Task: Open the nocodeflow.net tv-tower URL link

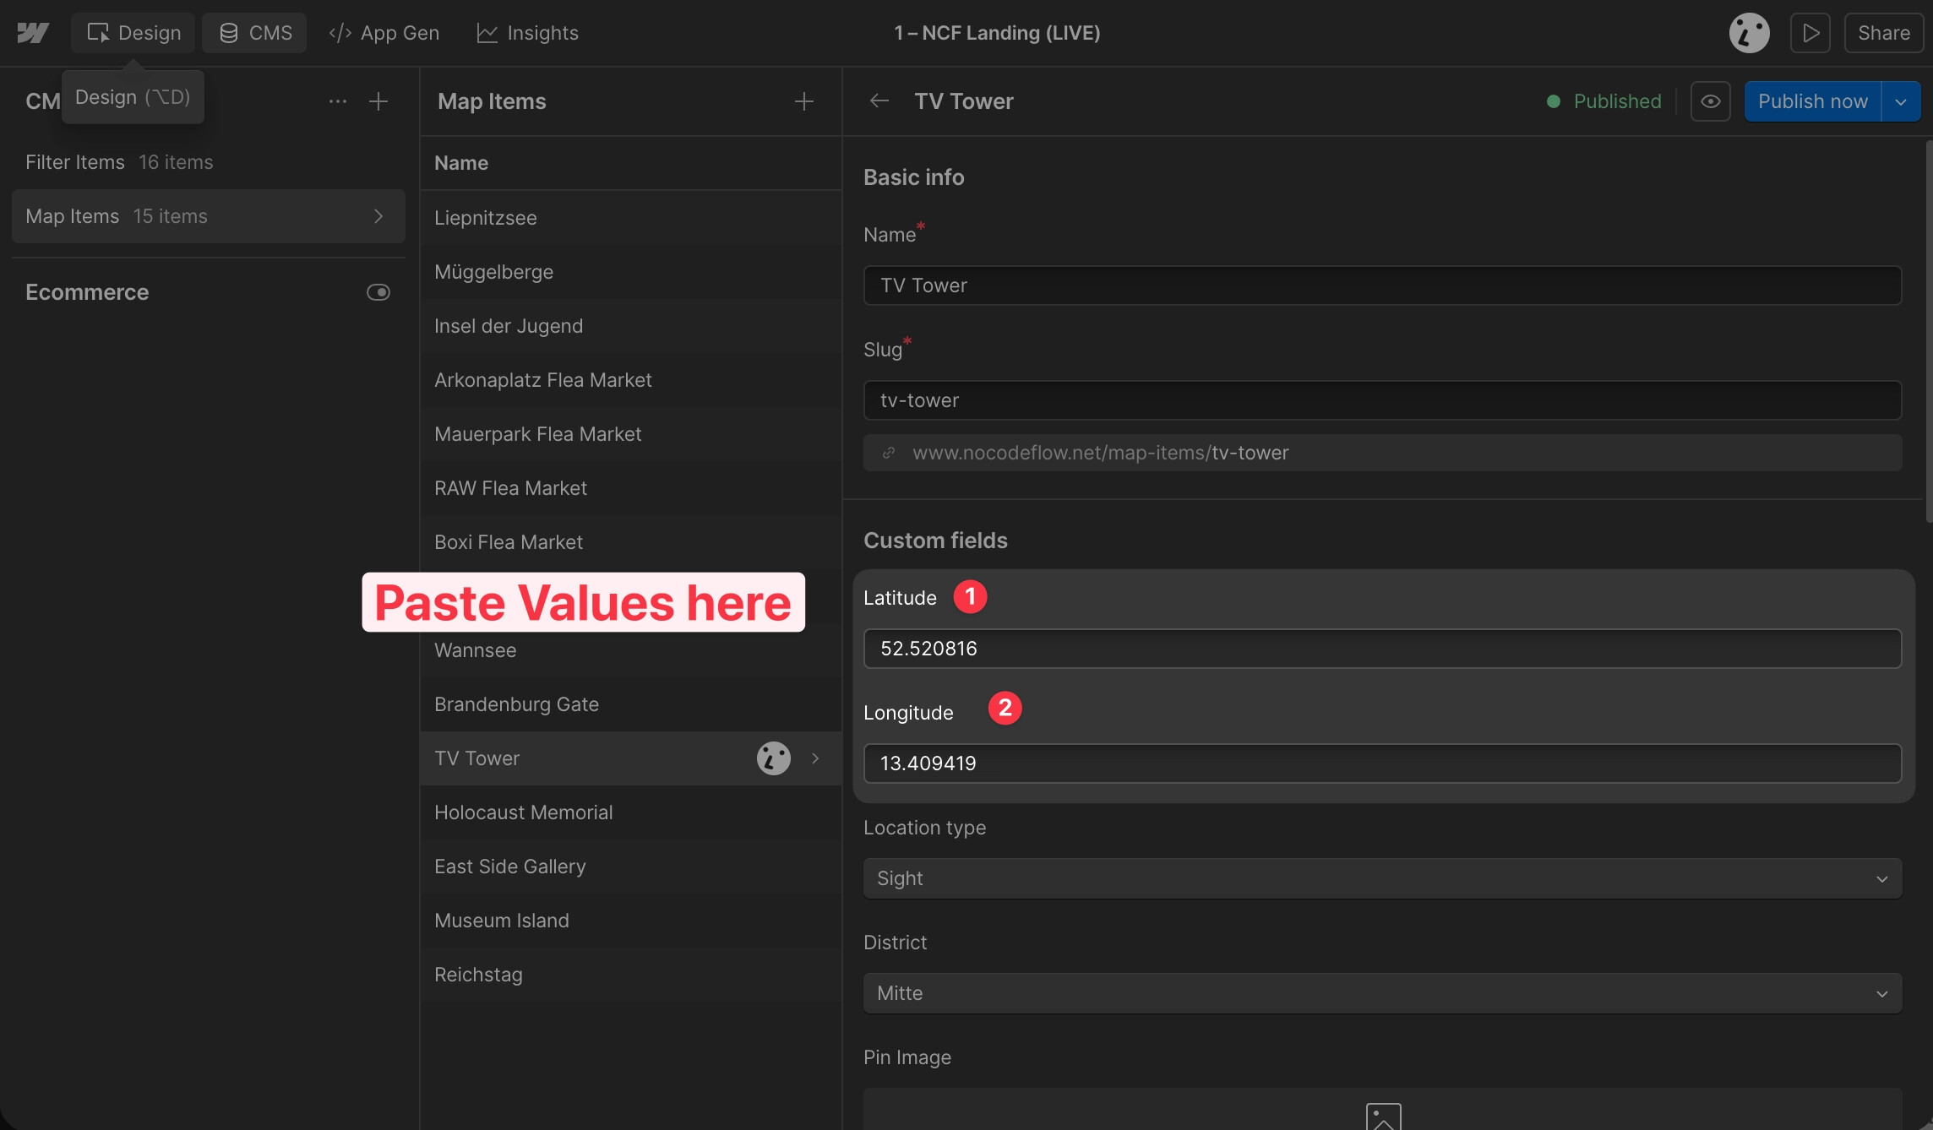Action: [1101, 453]
